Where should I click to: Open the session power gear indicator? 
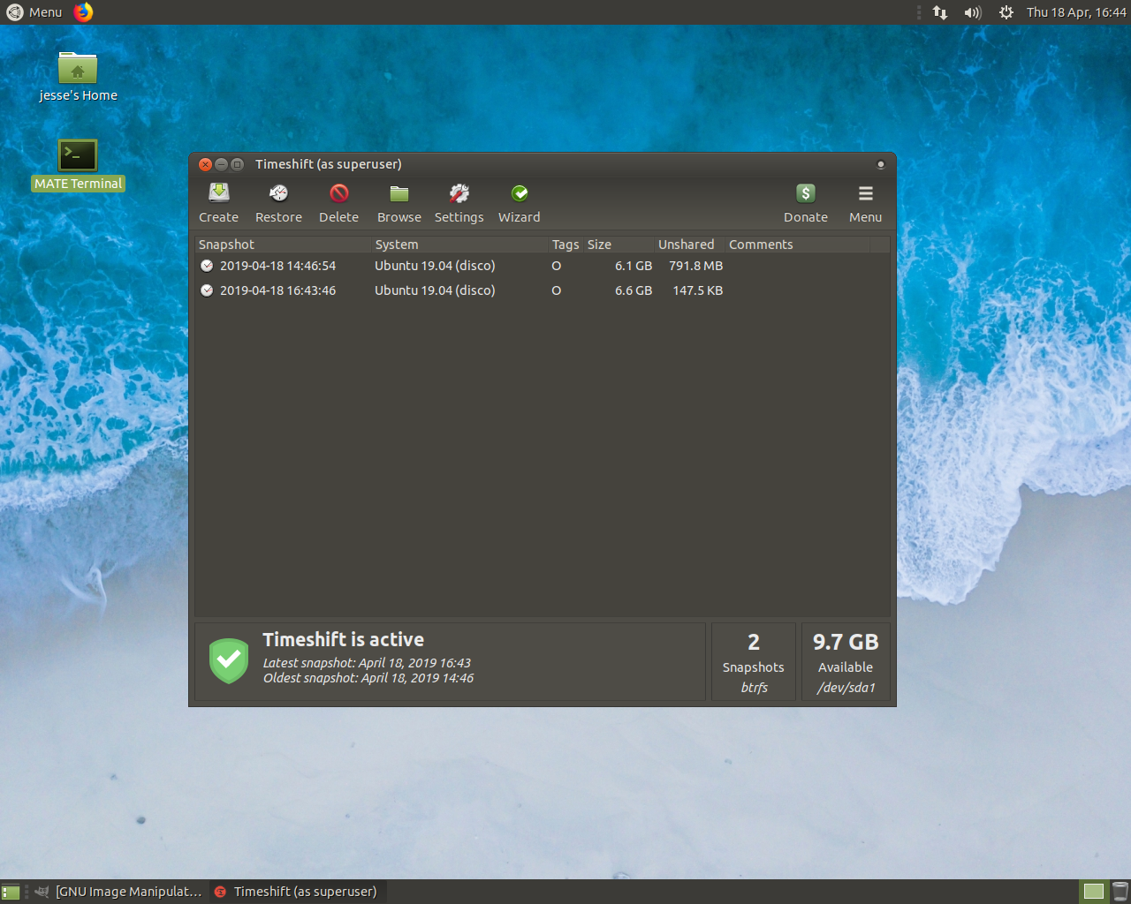point(1006,12)
